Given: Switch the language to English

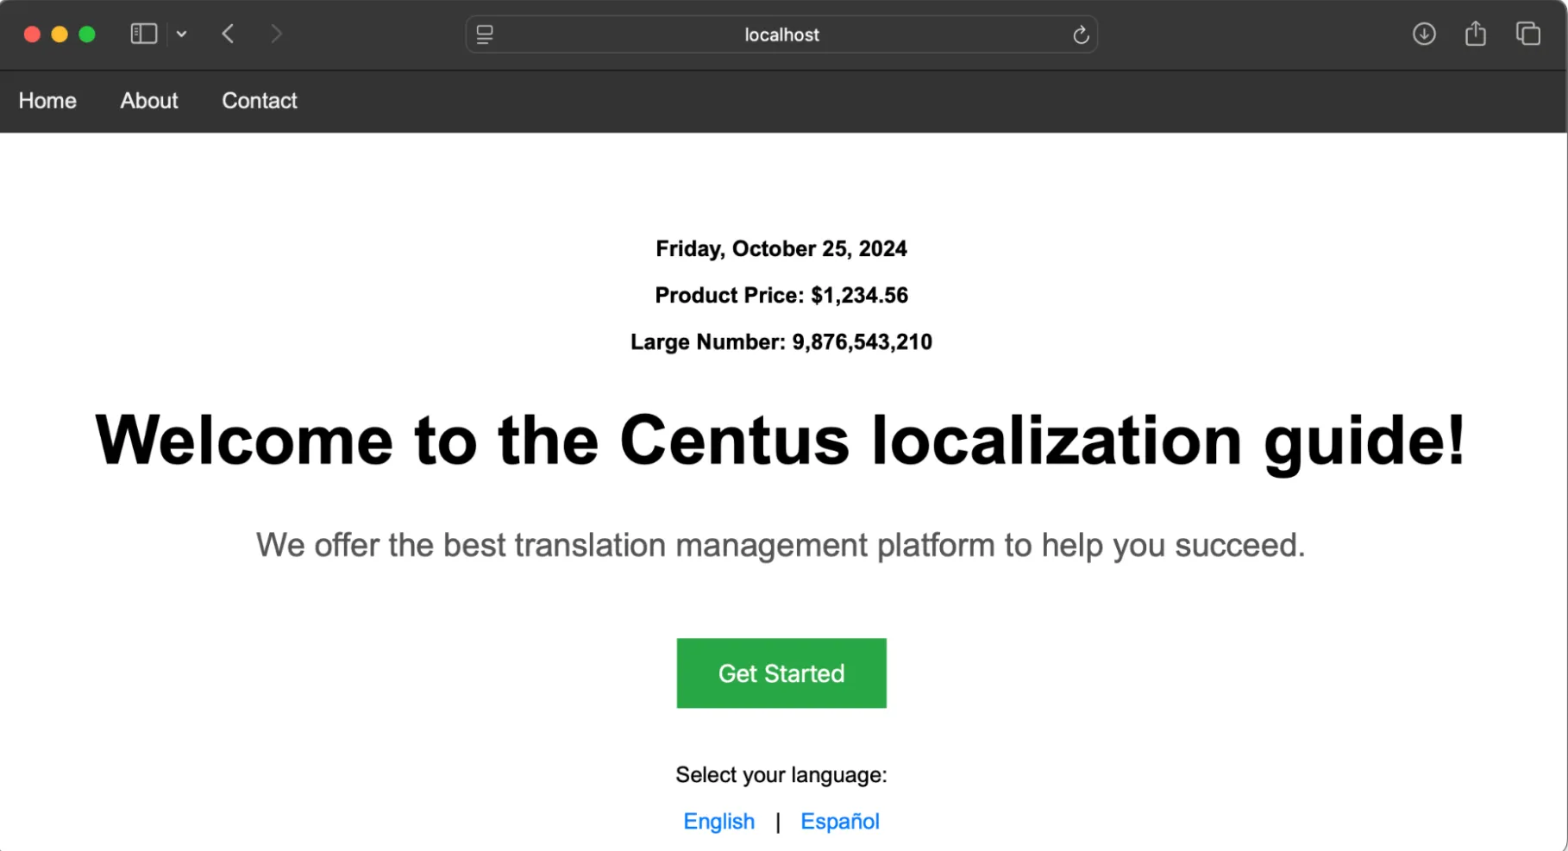Looking at the screenshot, I should click(x=718, y=822).
